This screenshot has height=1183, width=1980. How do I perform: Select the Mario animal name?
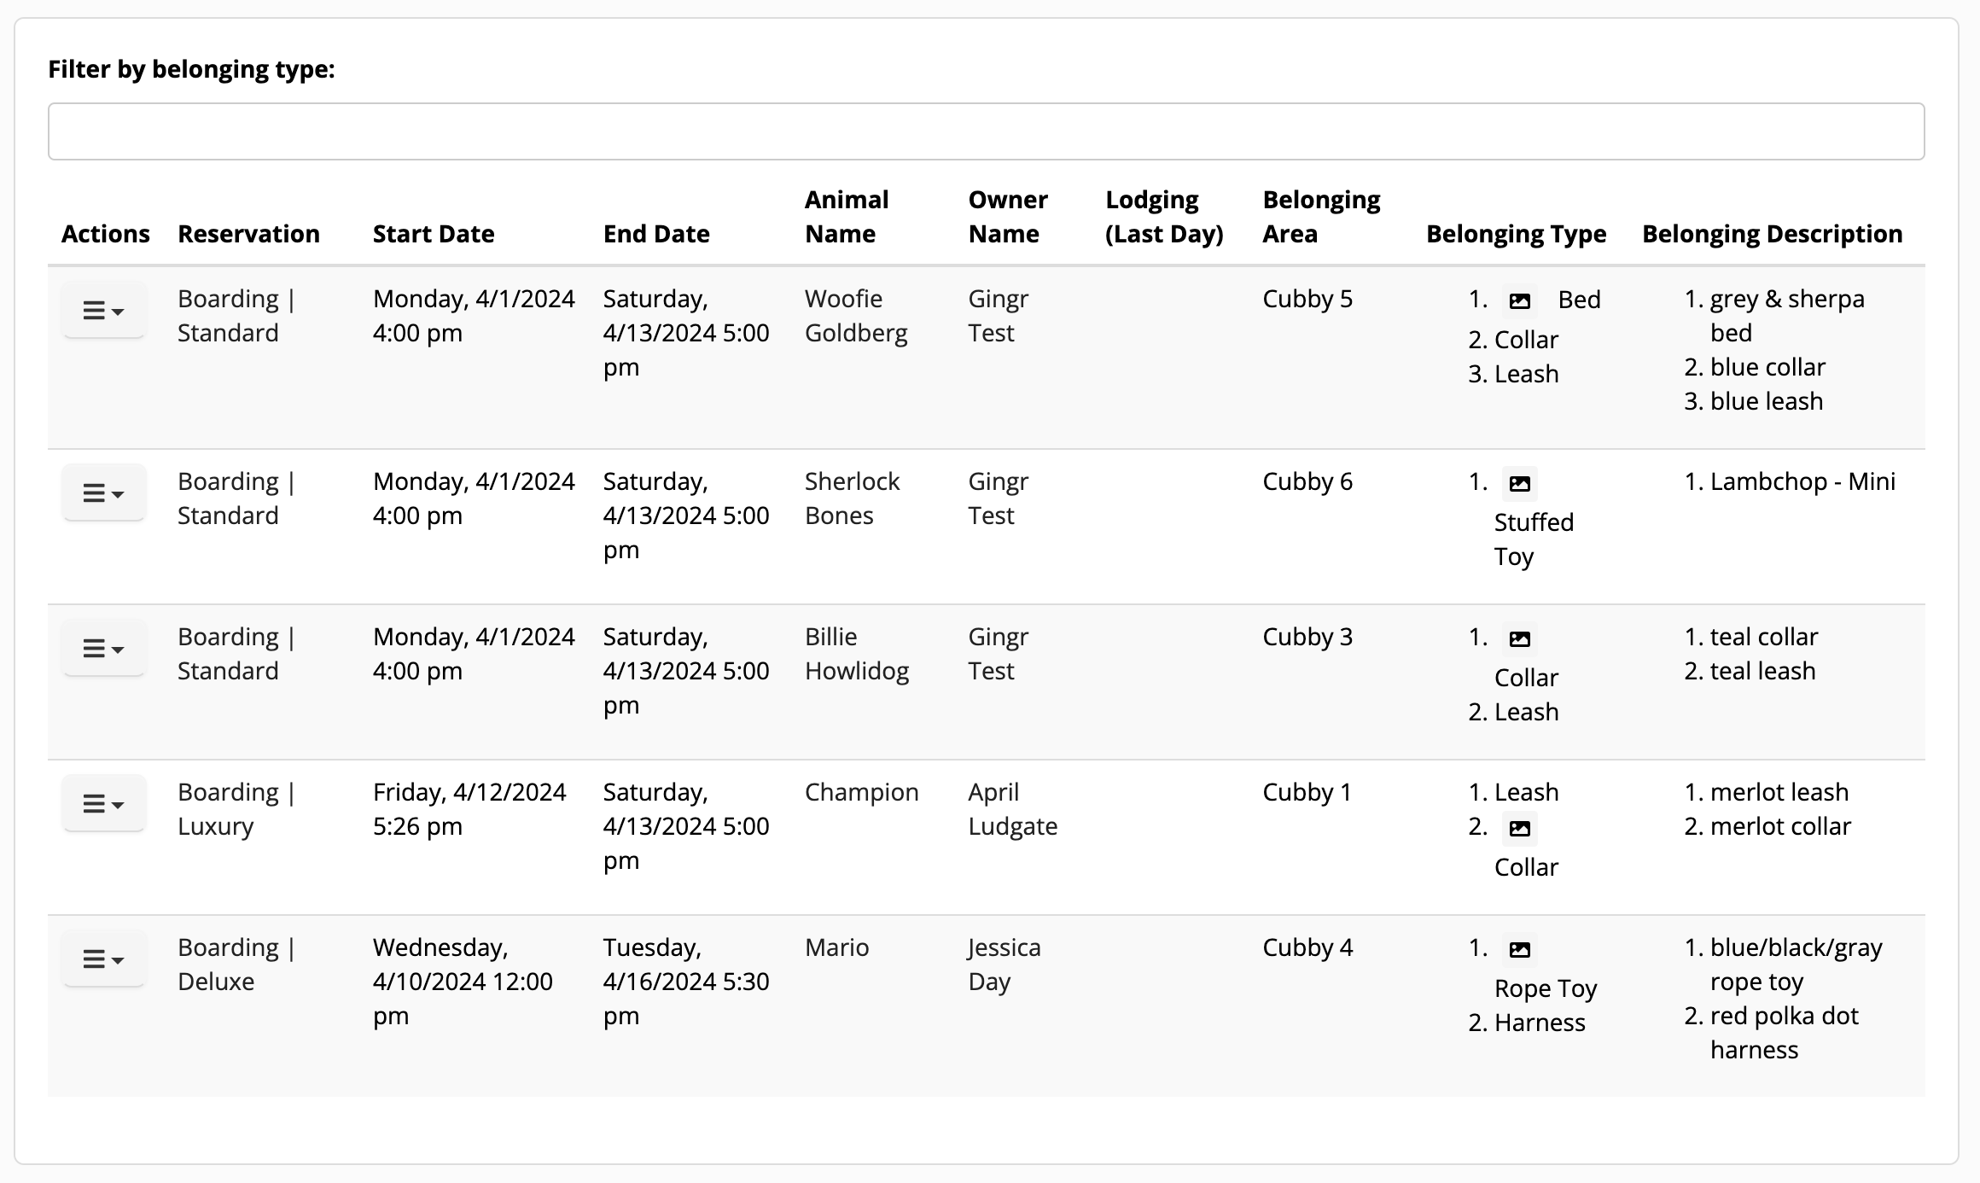click(x=837, y=947)
